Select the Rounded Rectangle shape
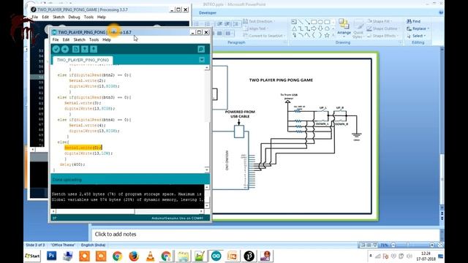Screen dimensions: 468x263 point(327,22)
